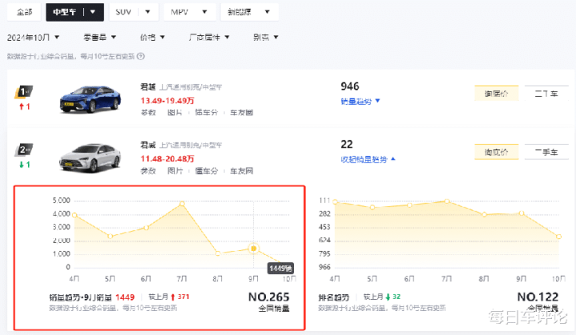Screen dimensions: 576x335
Task: Open the 中型车 tab dropdown arrow
Action: click(93, 12)
